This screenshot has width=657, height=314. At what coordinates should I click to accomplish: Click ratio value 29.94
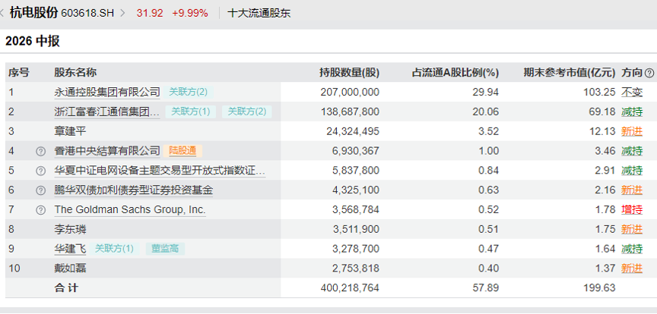(487, 93)
